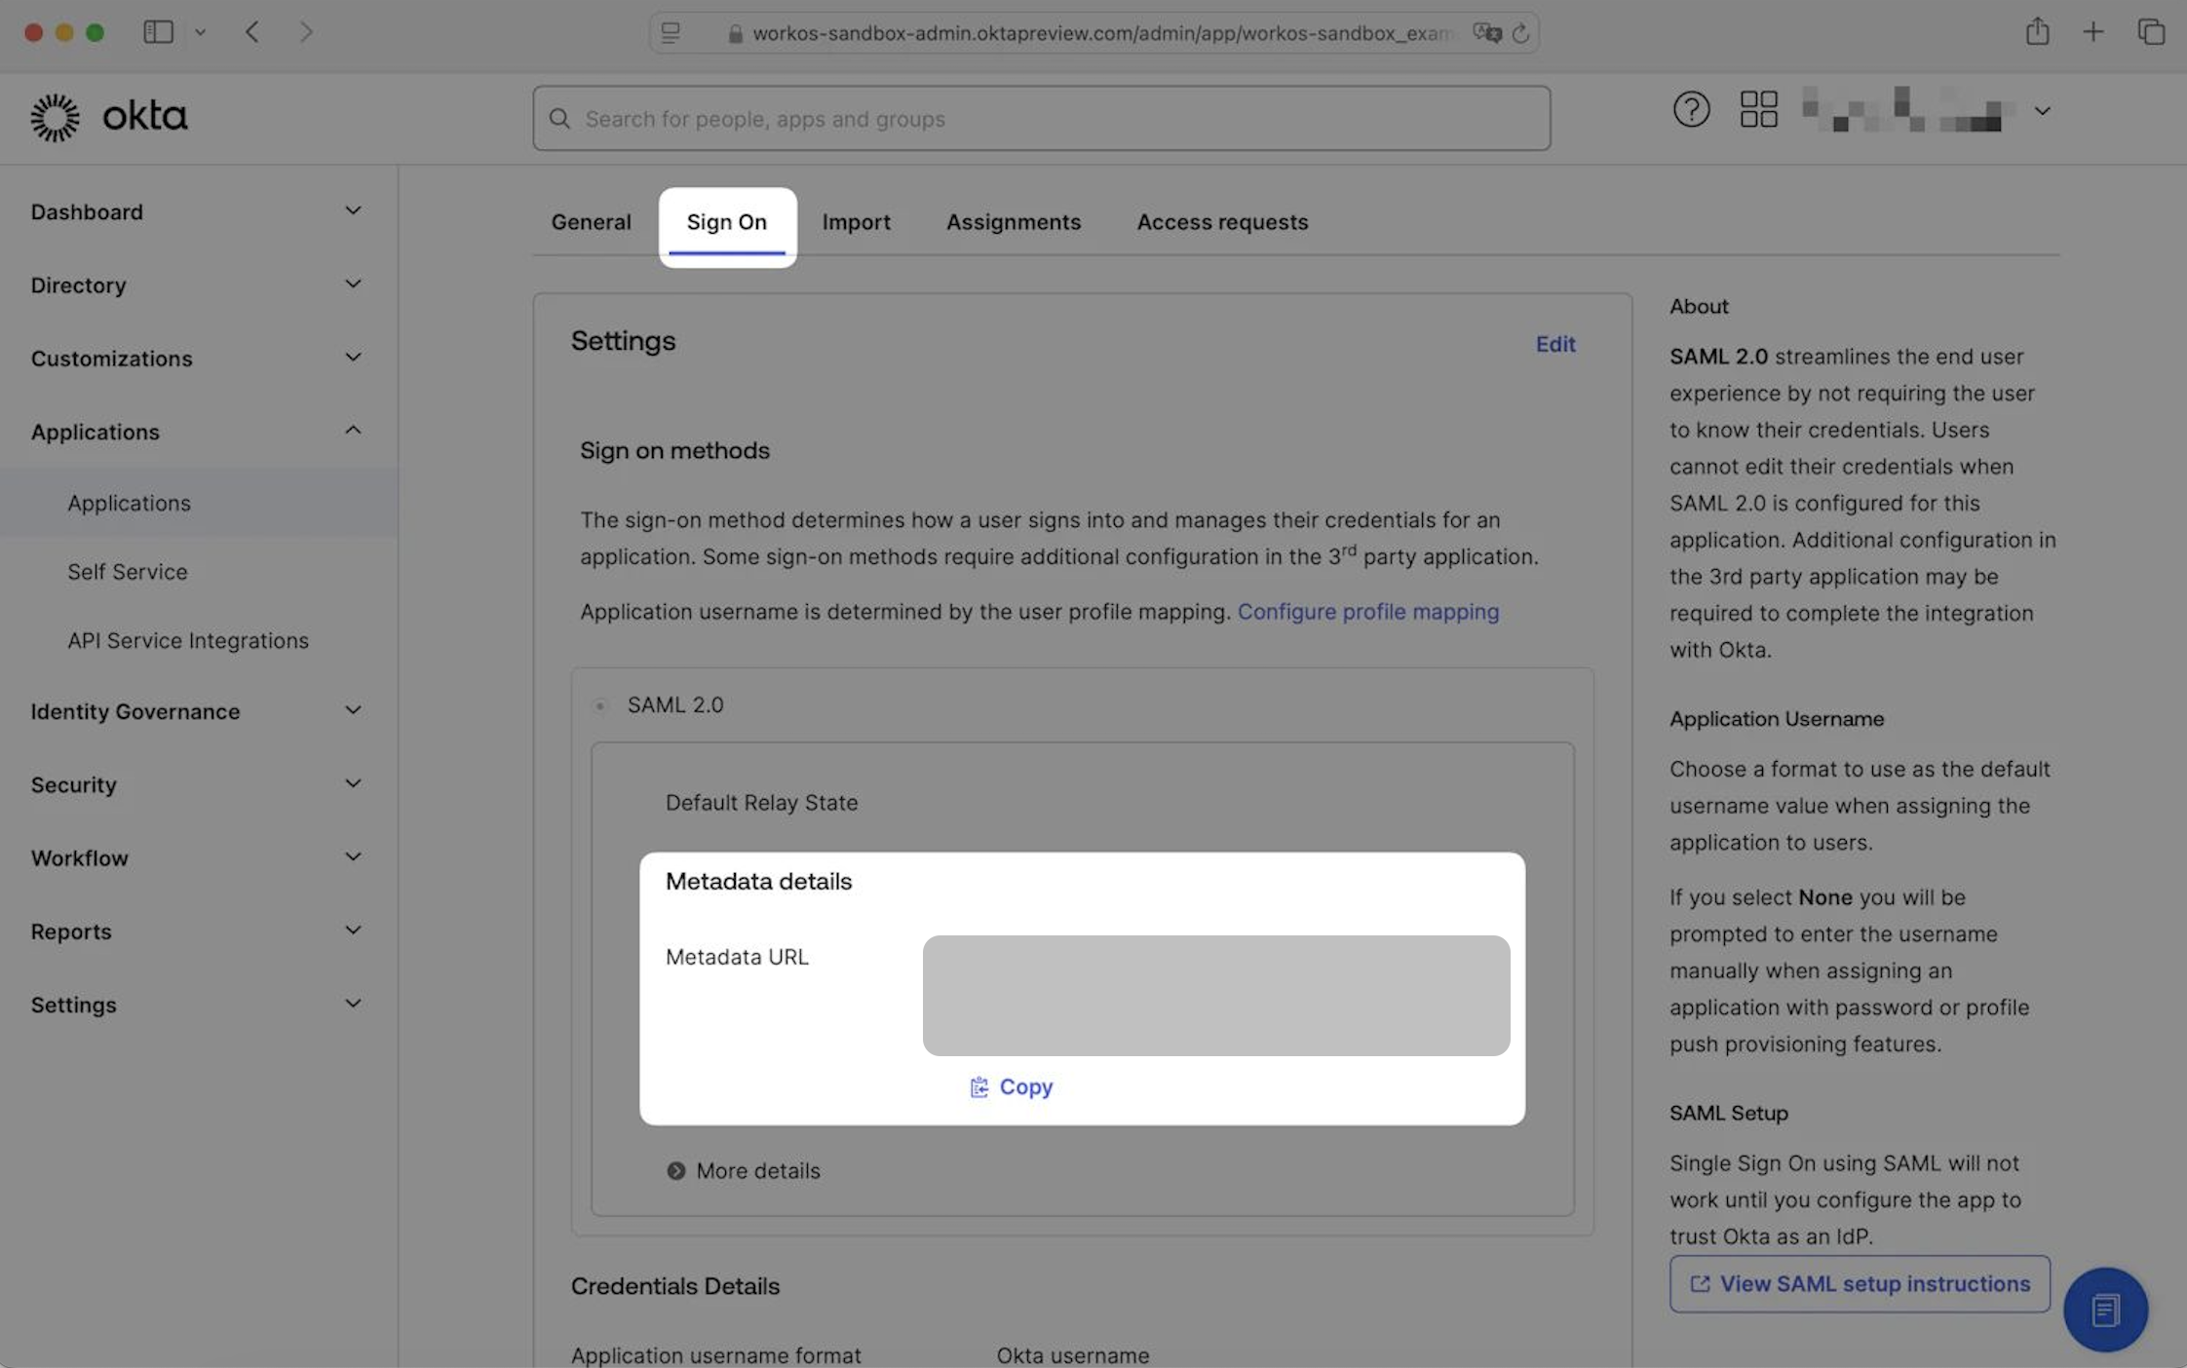Click the website settings icon in address bar

671,33
